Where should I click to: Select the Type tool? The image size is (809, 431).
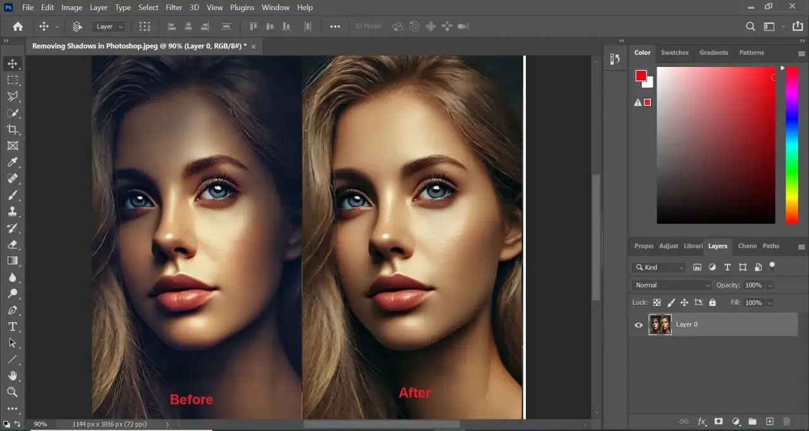coord(13,327)
